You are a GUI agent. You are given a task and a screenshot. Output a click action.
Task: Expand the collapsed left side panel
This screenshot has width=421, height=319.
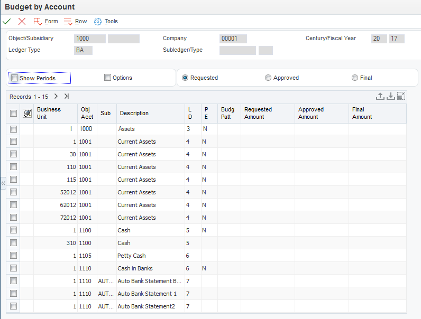[3, 183]
